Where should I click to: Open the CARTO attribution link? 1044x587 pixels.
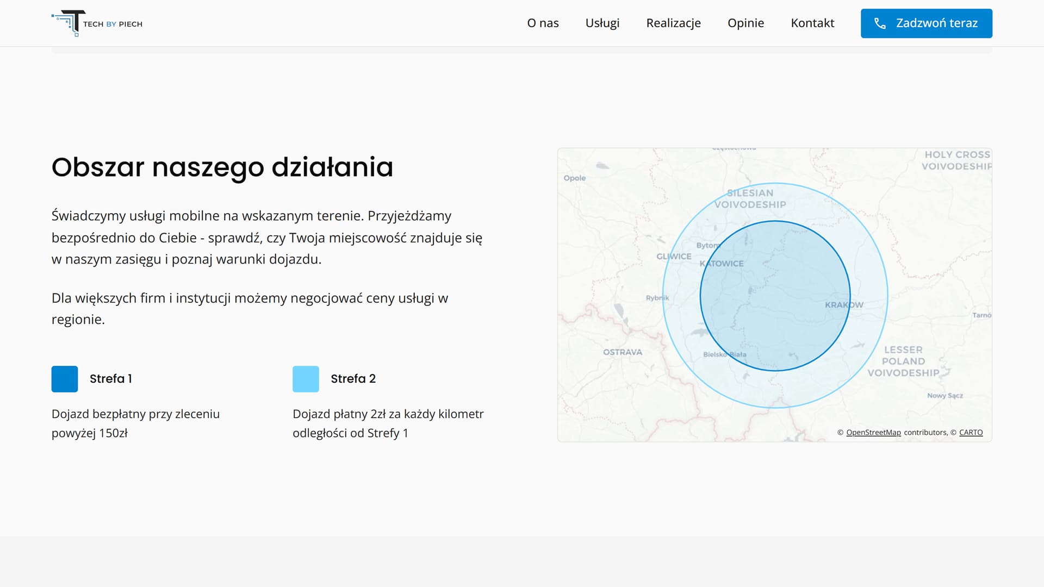[x=971, y=433]
